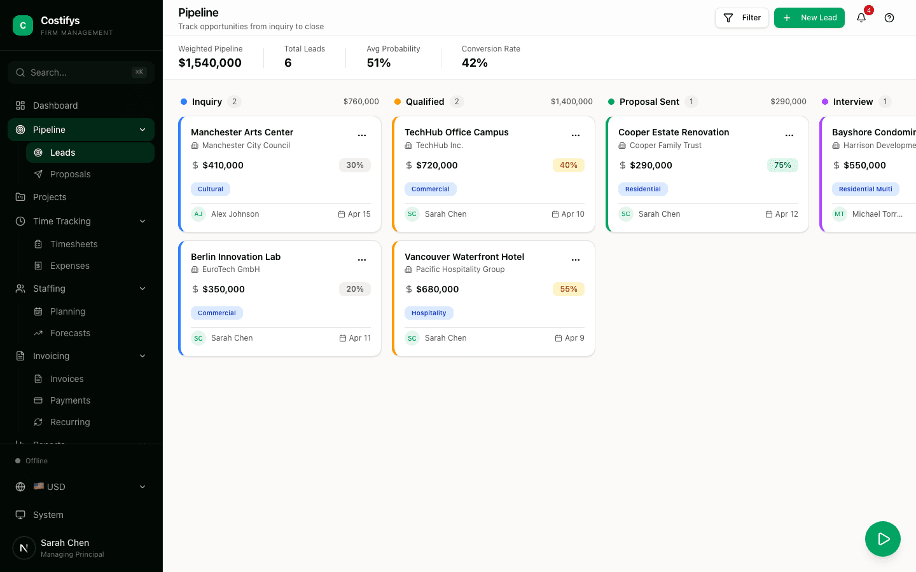The image size is (916, 572).
Task: Open the Filter panel
Action: click(x=742, y=18)
